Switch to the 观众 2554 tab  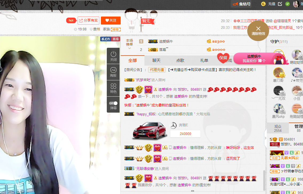[x=278, y=128]
